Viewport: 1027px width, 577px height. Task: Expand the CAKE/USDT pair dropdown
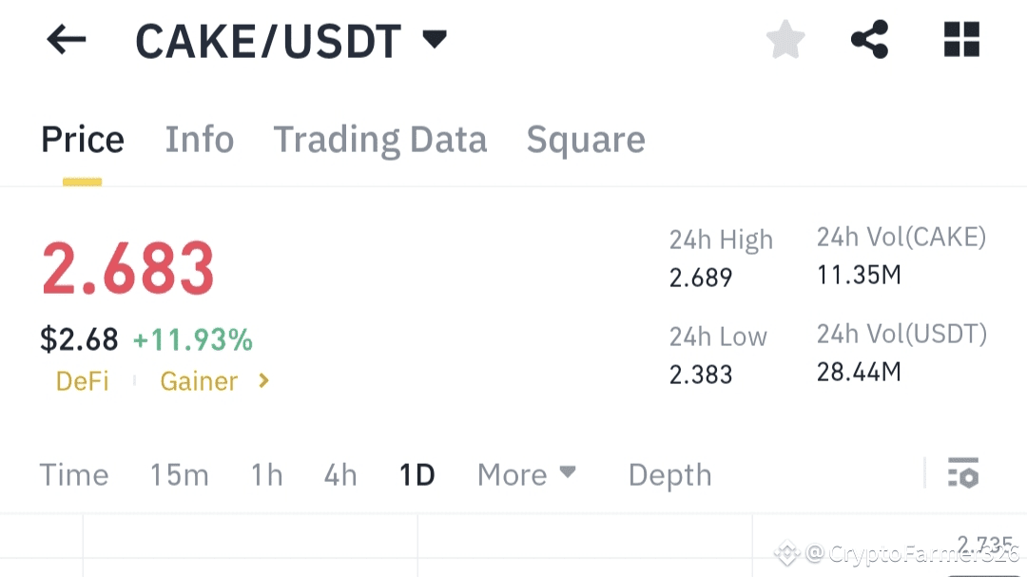[x=435, y=40]
